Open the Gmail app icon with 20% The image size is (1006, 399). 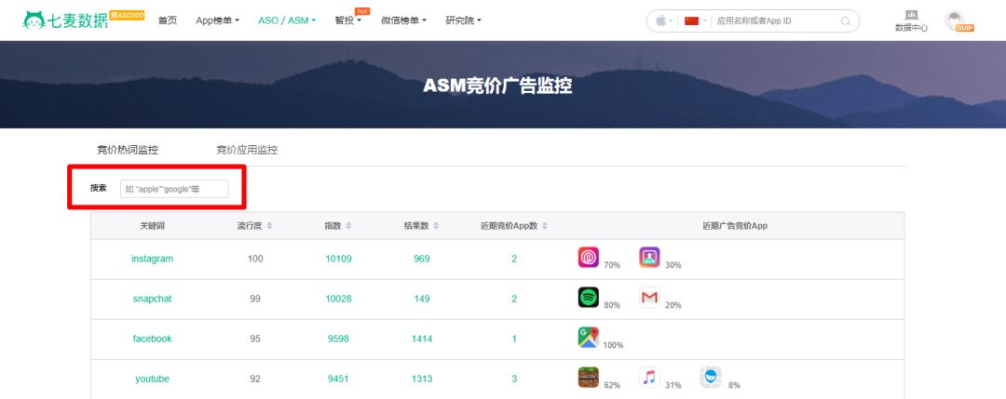tap(649, 298)
